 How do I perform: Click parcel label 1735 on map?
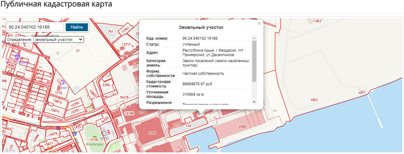pos(11,148)
